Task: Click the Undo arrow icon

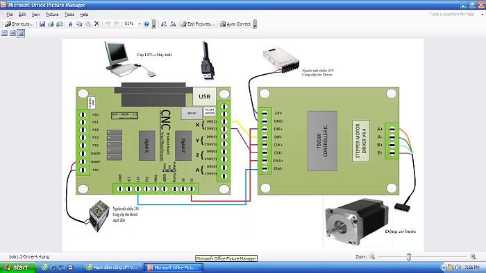Action: click(x=108, y=24)
